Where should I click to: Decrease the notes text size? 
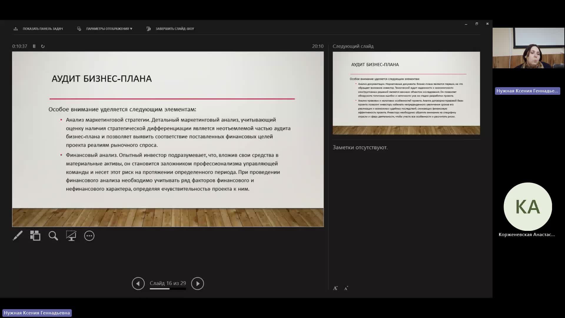(346, 288)
